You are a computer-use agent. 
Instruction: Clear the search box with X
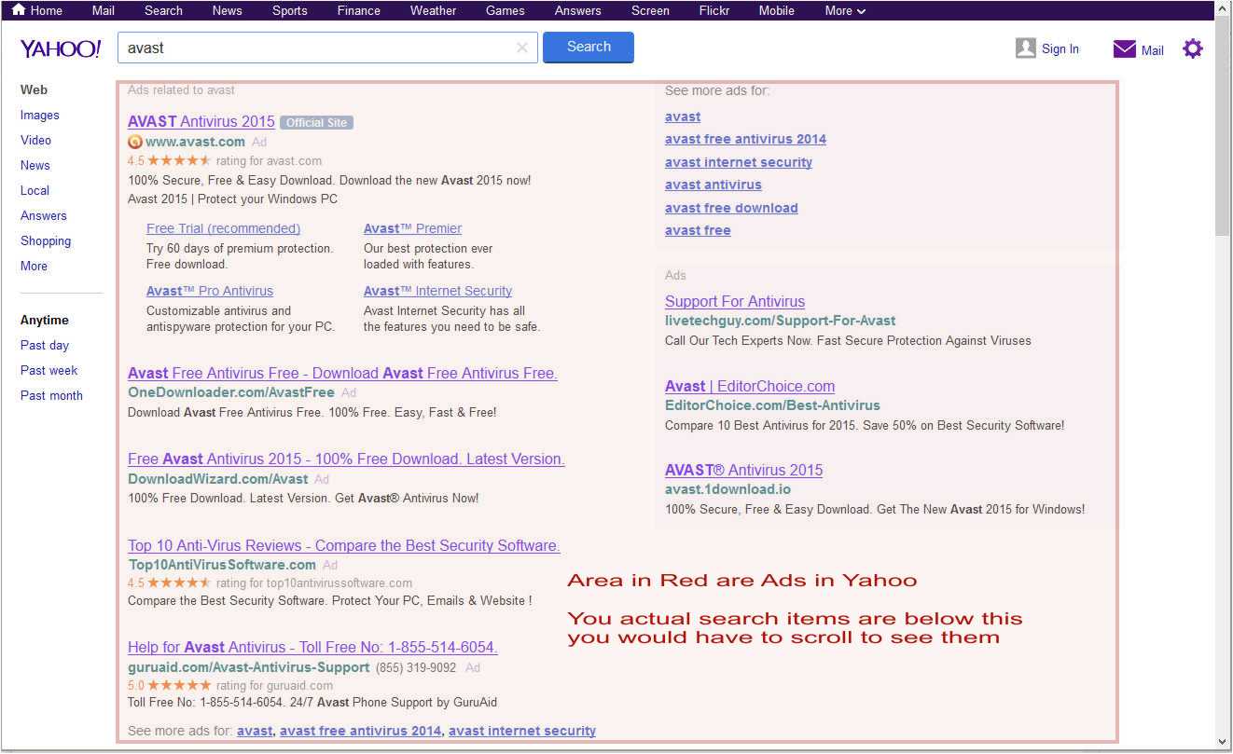(522, 48)
